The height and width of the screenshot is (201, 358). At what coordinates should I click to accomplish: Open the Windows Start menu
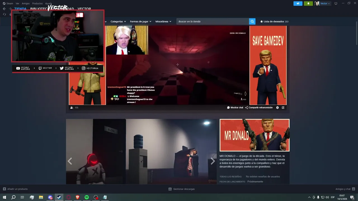[x=4, y=197]
